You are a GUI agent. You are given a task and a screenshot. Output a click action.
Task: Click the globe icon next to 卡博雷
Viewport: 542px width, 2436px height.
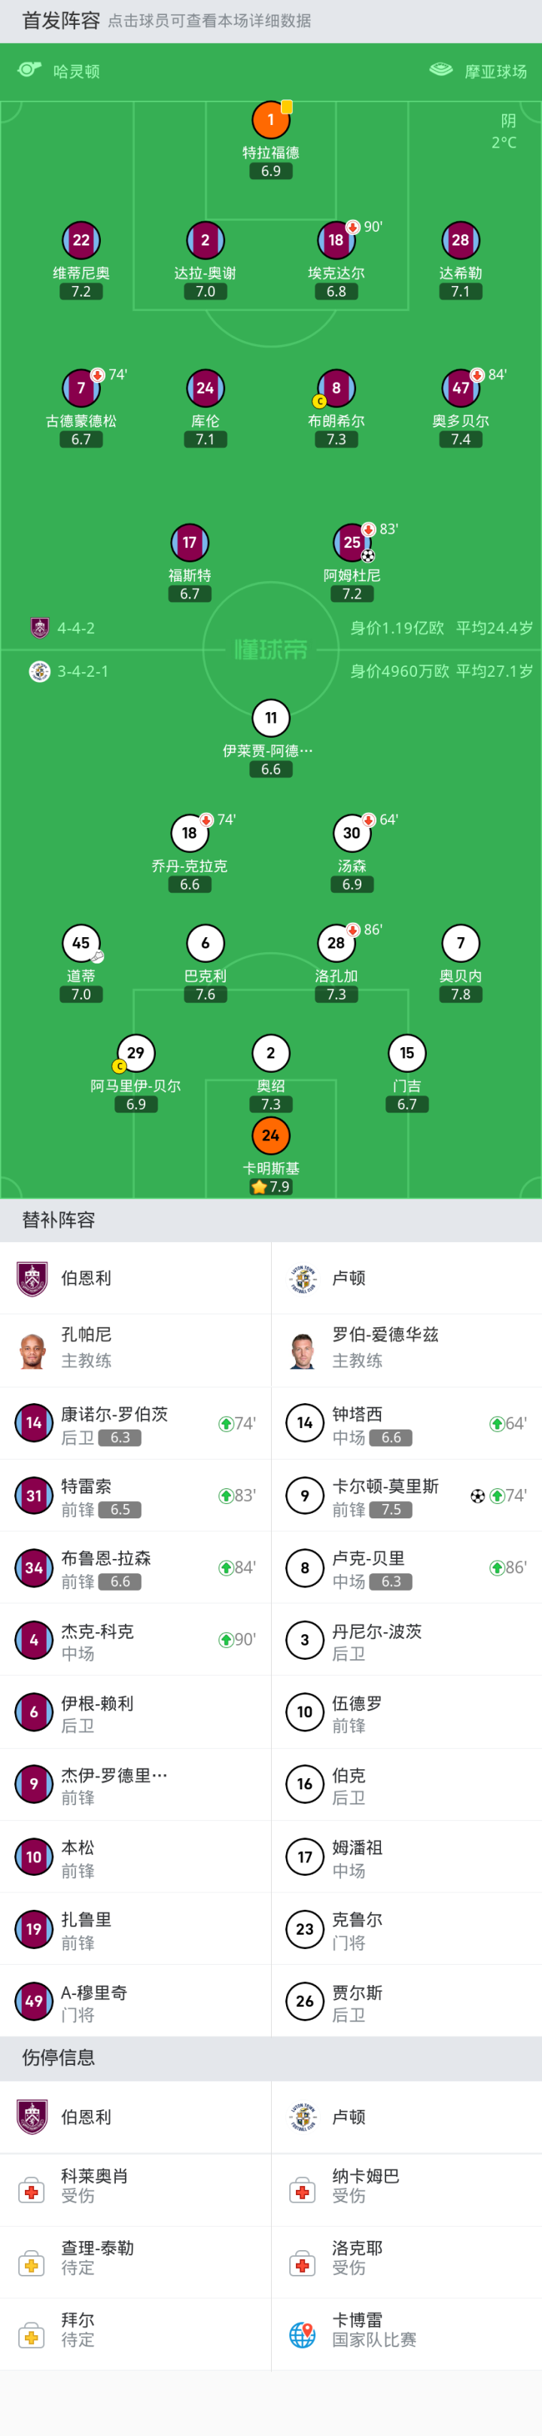point(303,2334)
